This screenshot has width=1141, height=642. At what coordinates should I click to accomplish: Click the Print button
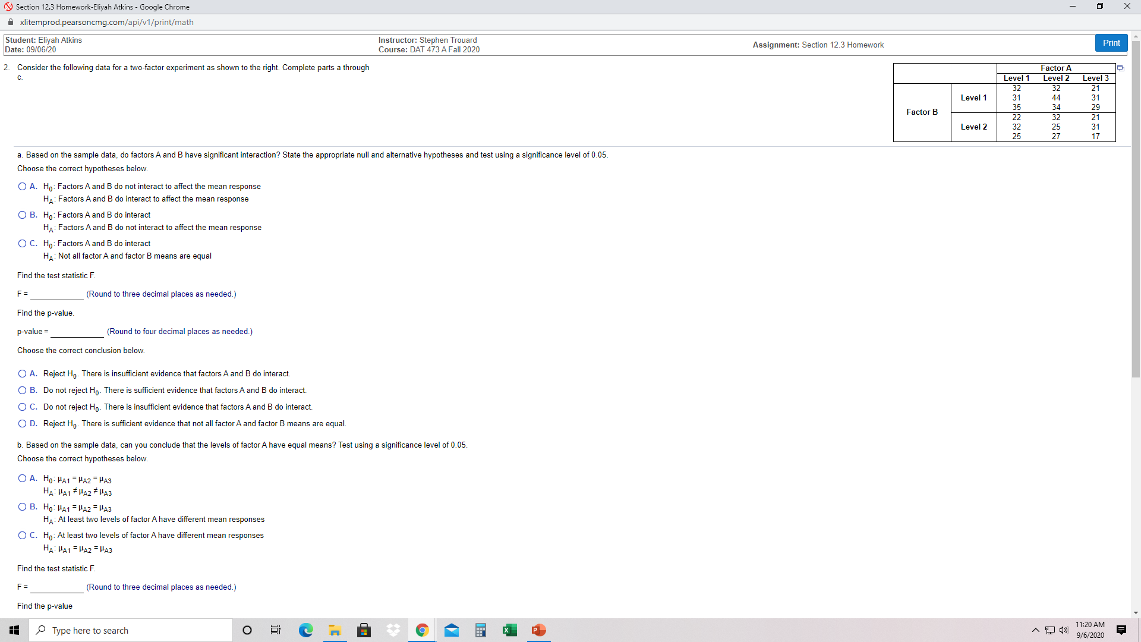coord(1111,43)
